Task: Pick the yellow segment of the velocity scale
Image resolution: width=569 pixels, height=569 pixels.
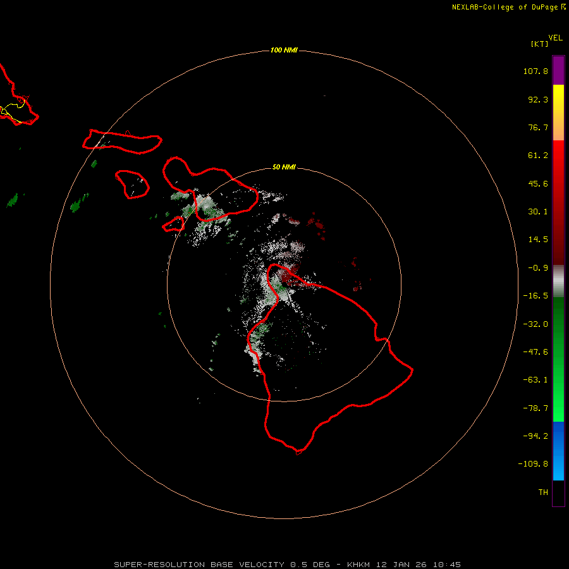Action: [558, 113]
